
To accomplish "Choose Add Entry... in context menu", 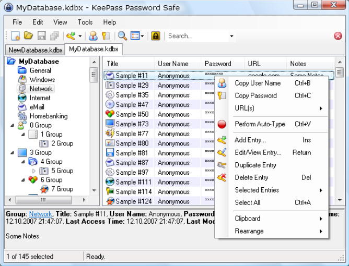I will pos(271,140).
